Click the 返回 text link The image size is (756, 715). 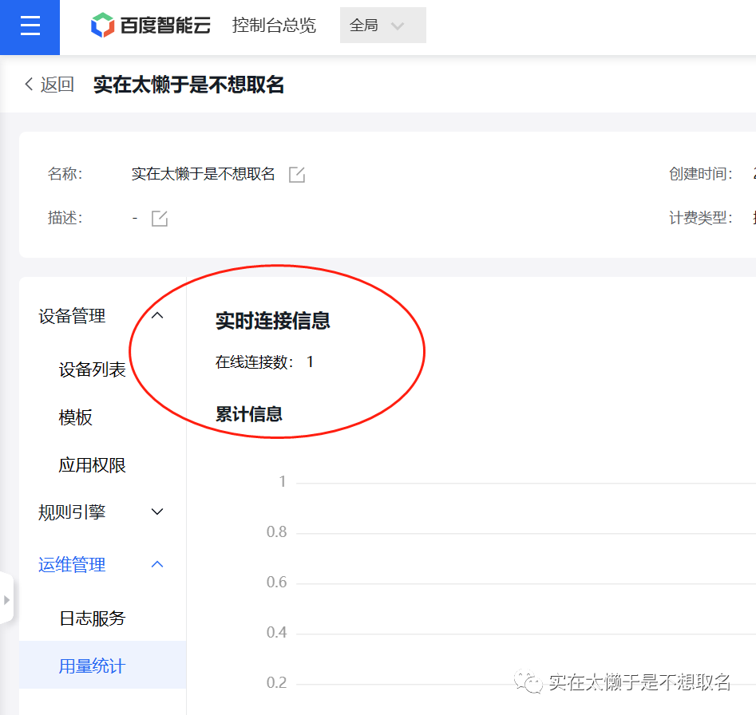pos(57,85)
